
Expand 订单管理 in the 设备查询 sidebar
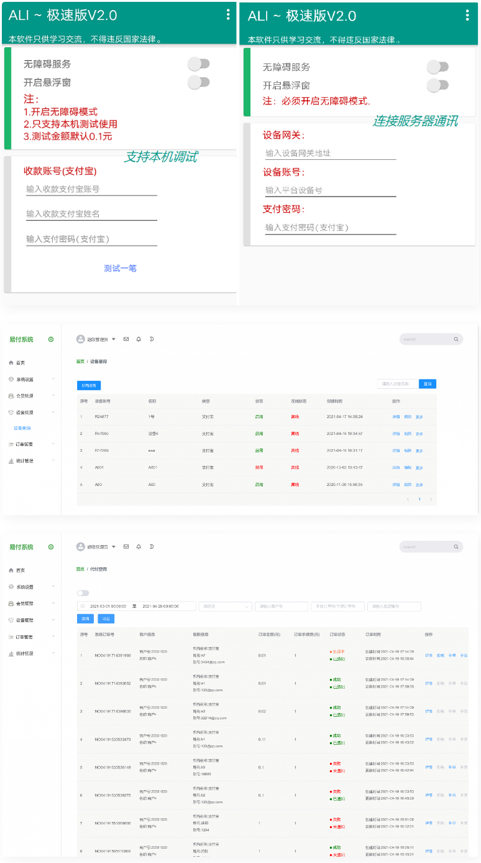click(53, 444)
